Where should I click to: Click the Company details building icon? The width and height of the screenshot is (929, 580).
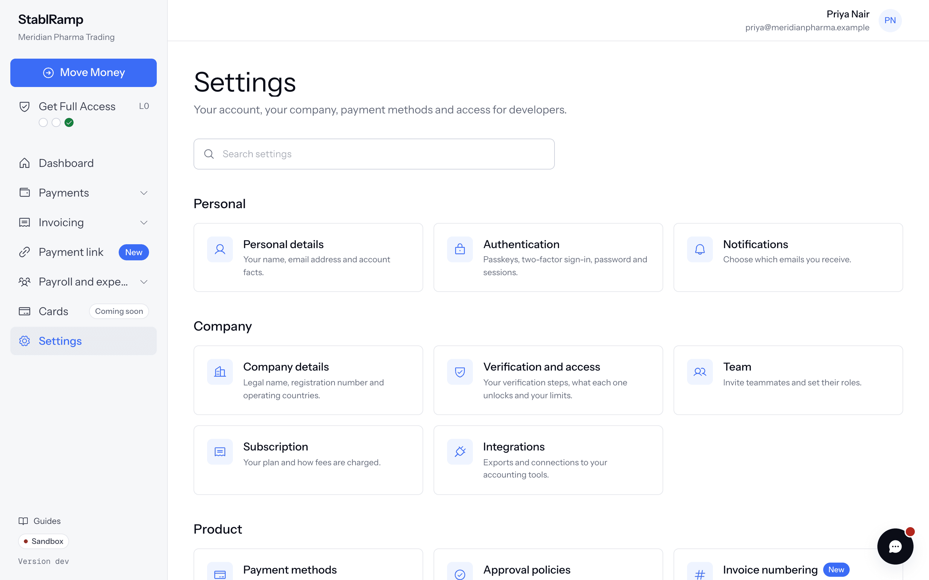click(220, 372)
